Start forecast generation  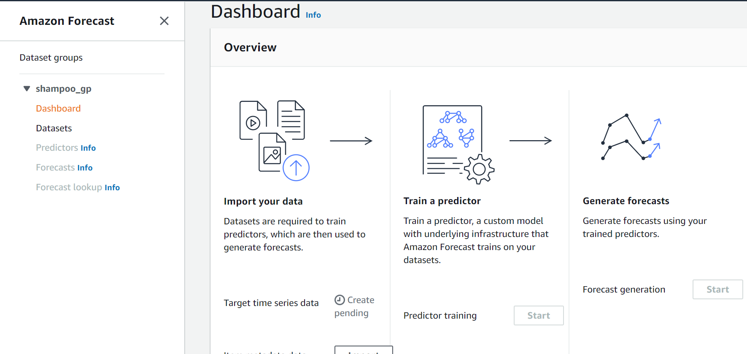[x=717, y=290]
